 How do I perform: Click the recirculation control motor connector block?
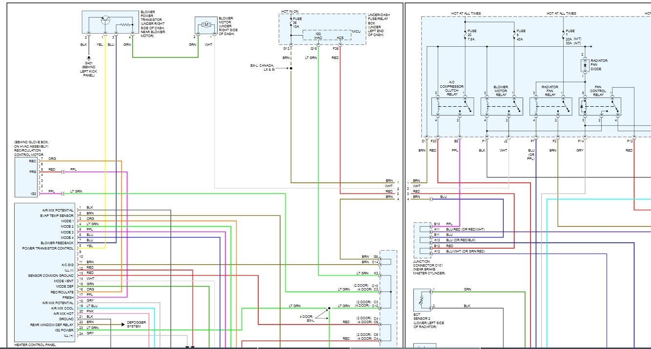click(27, 177)
